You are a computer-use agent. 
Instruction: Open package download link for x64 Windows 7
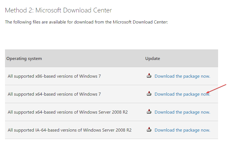click(x=182, y=94)
